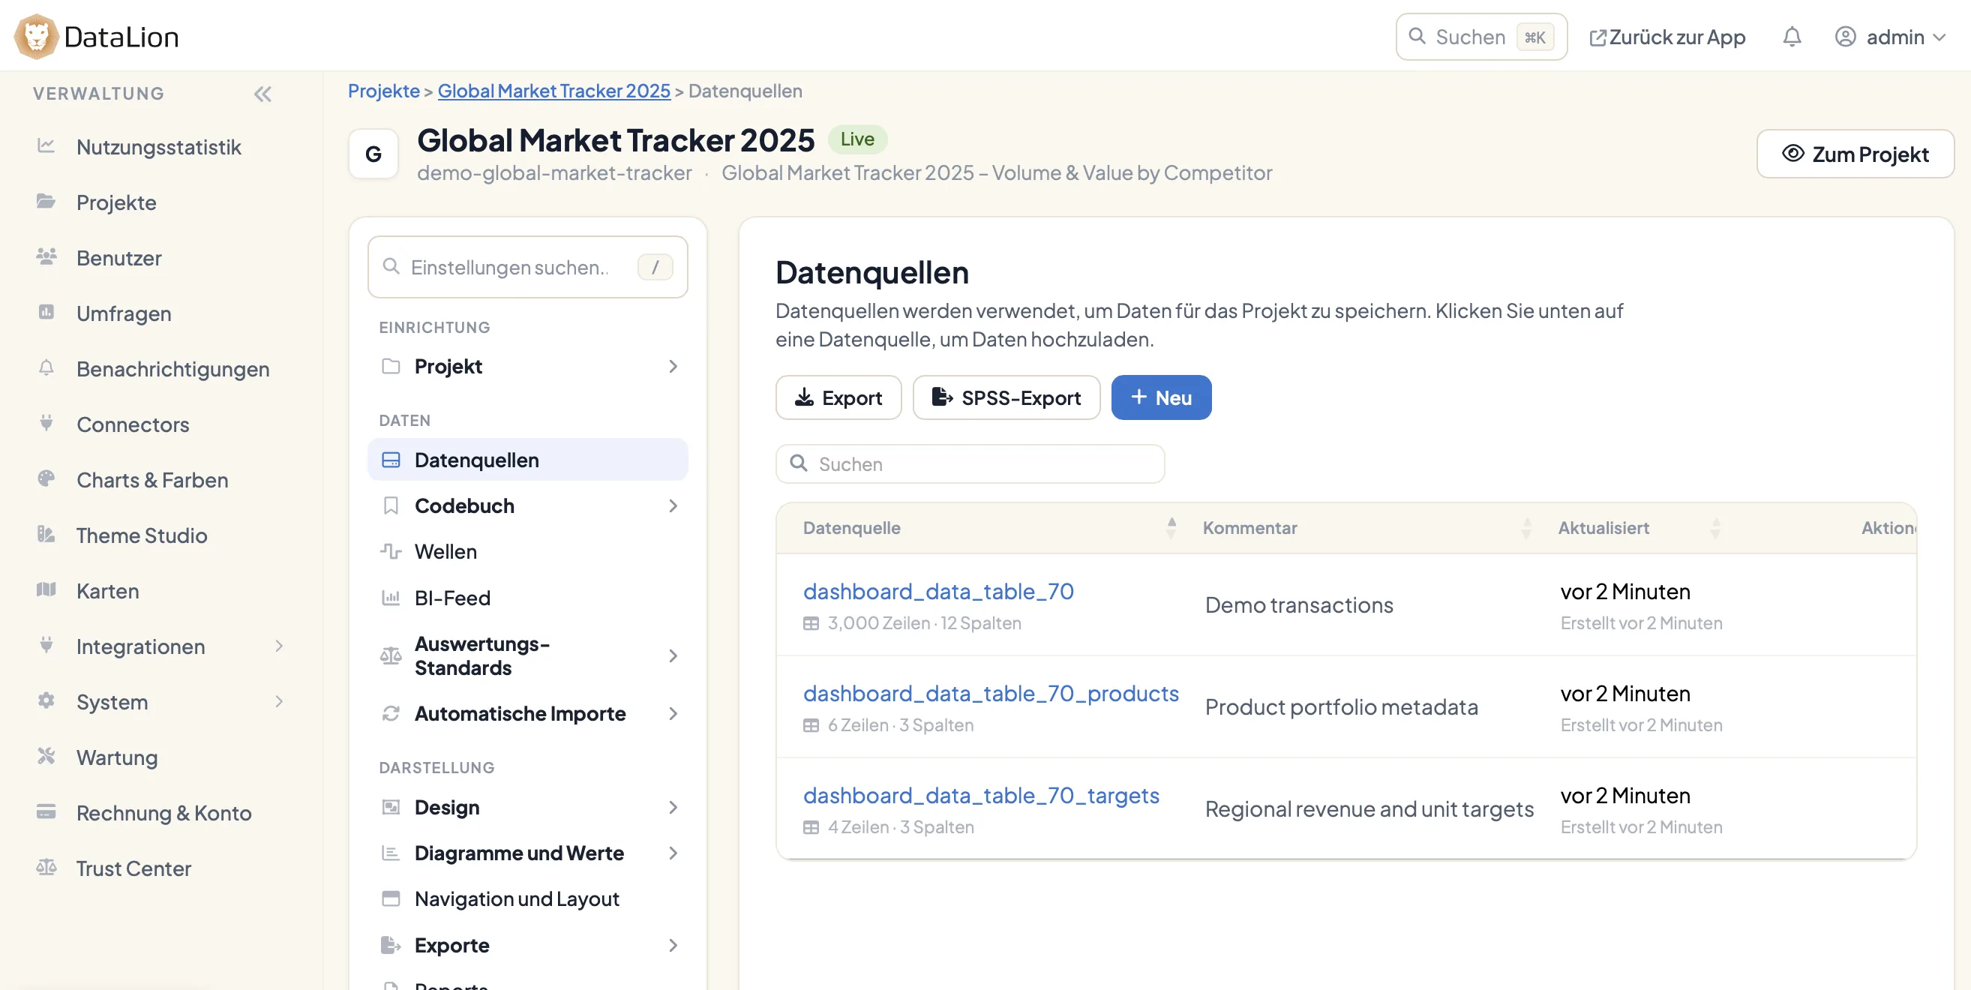Screen dimensions: 1971x990
Task: Click the Karten map icon
Action: pos(46,589)
